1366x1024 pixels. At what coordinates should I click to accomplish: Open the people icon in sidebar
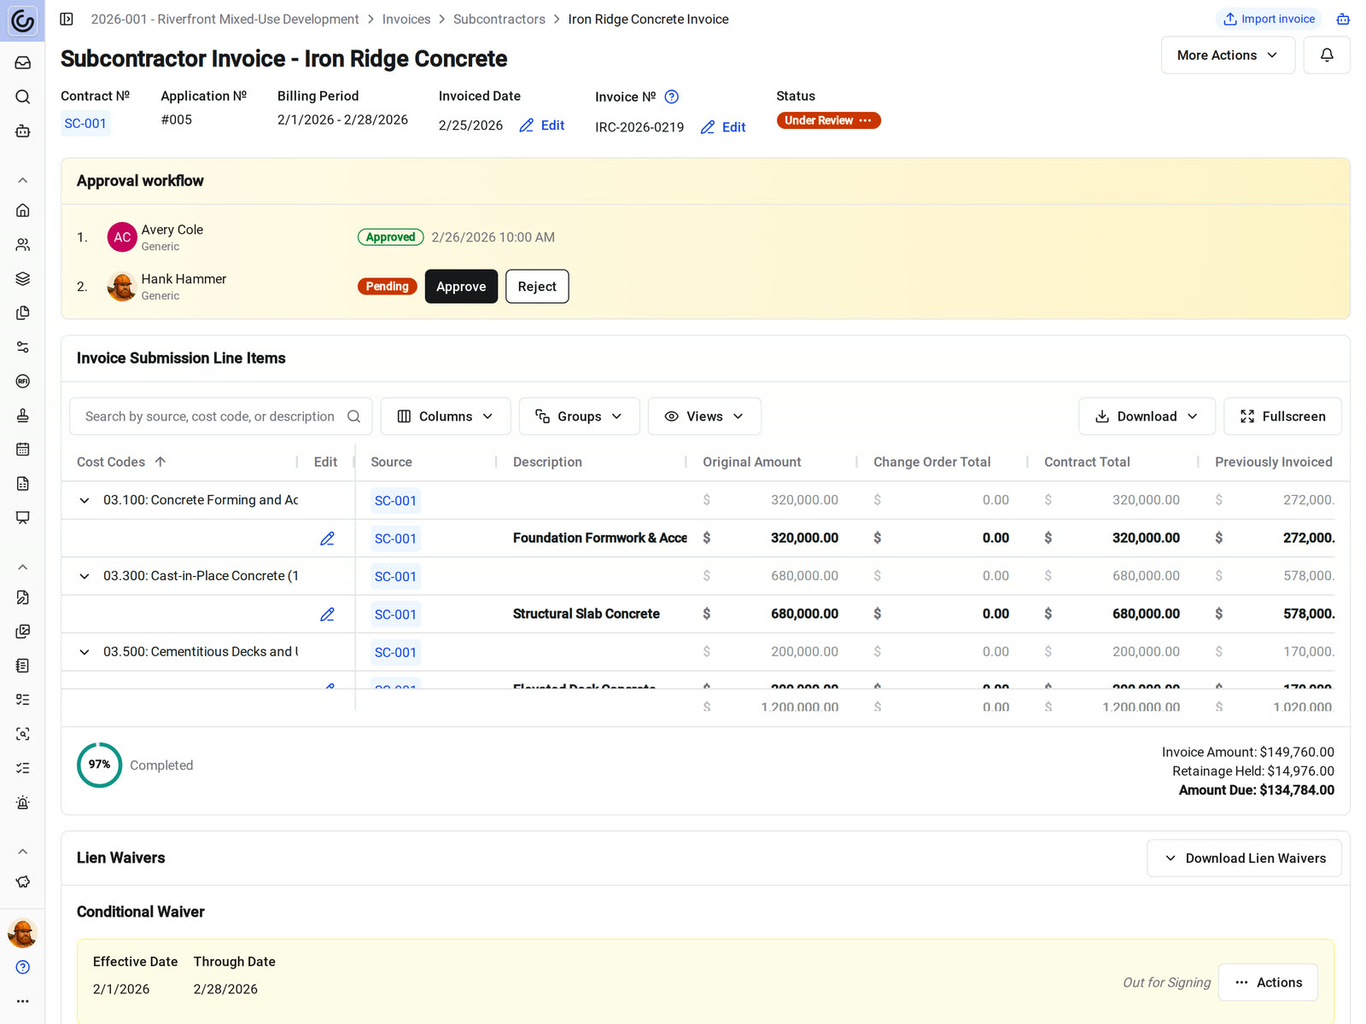pos(23,244)
